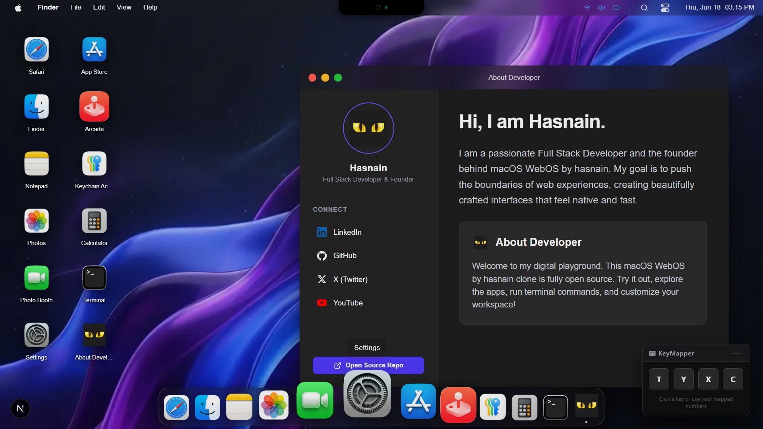Open Notepad desktop icon
This screenshot has width=763, height=429.
pos(37,164)
